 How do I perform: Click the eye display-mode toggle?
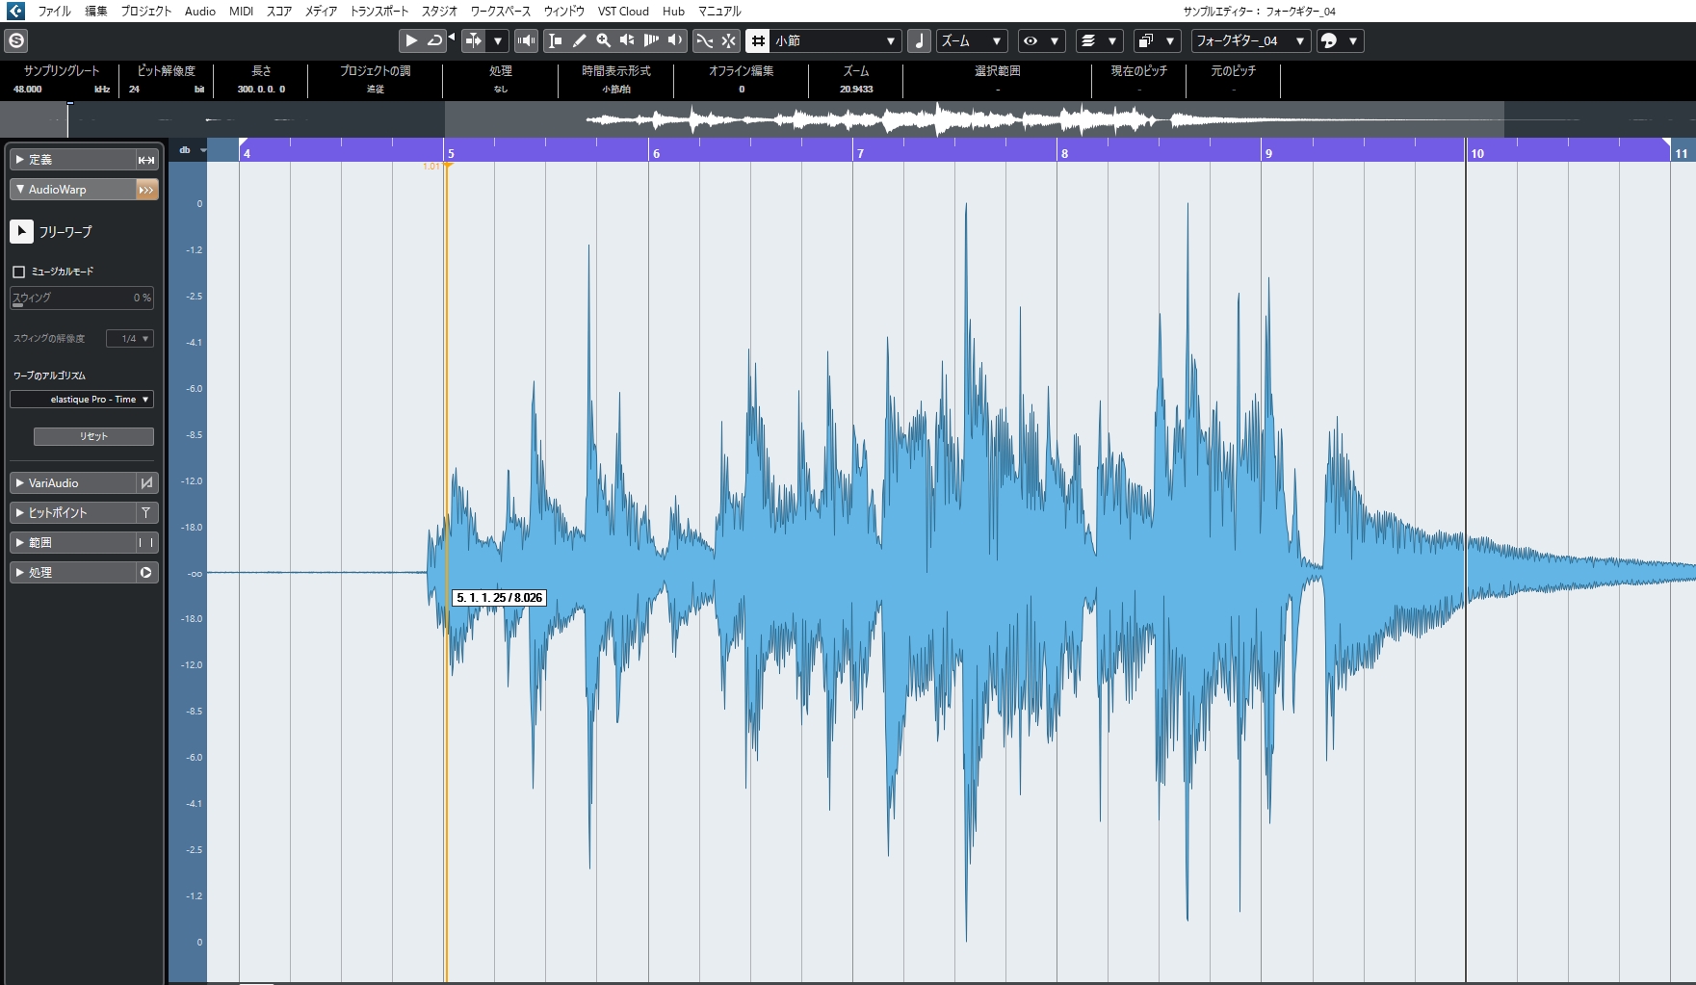coord(1029,40)
